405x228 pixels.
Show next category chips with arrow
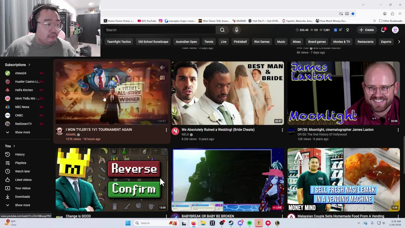pyautogui.click(x=399, y=41)
